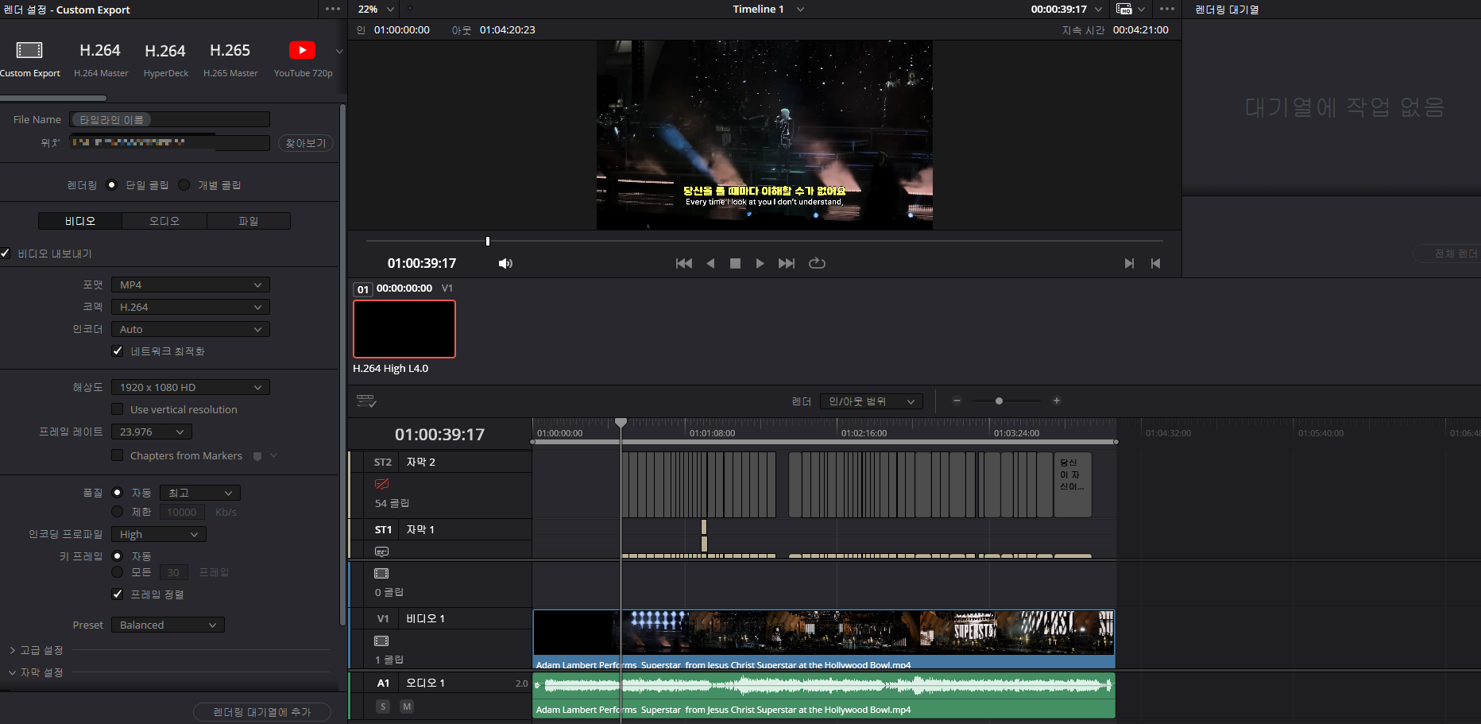Switch to 파일 tab
The image size is (1481, 724).
click(249, 221)
